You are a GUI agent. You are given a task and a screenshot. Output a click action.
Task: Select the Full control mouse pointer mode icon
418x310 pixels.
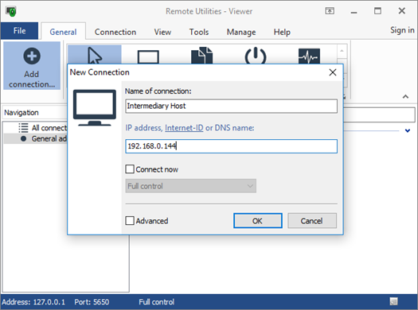(x=95, y=56)
